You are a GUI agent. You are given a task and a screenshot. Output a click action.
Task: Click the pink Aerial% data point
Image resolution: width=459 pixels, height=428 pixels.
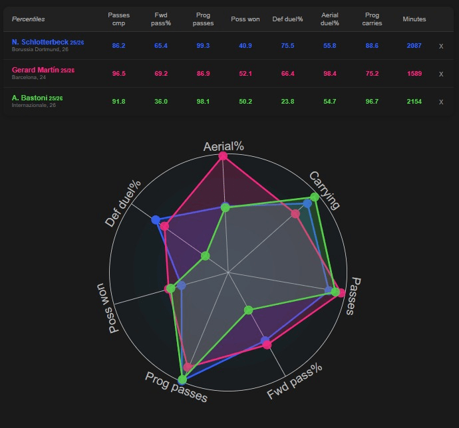point(223,156)
